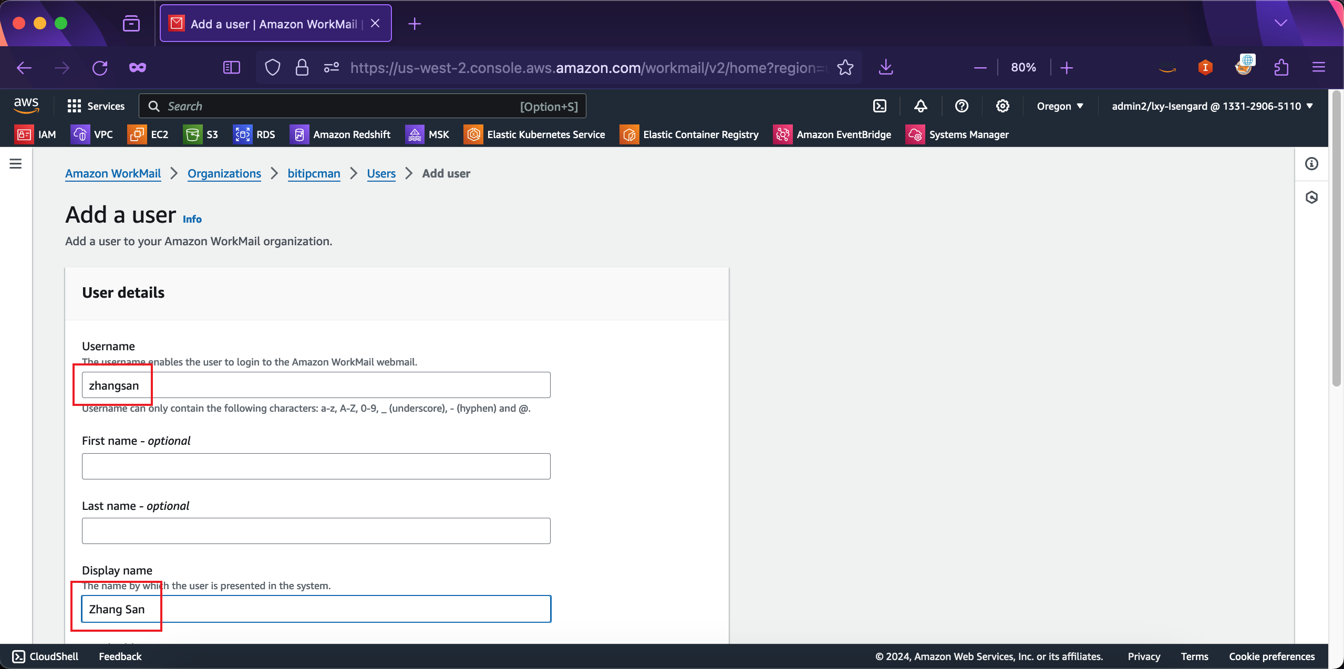Expand the left navigation hamburger menu

pyautogui.click(x=16, y=164)
